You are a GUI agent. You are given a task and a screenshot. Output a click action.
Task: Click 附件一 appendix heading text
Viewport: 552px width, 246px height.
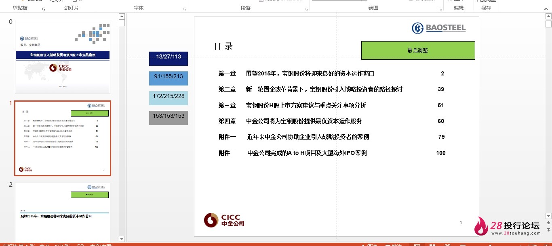click(x=227, y=137)
